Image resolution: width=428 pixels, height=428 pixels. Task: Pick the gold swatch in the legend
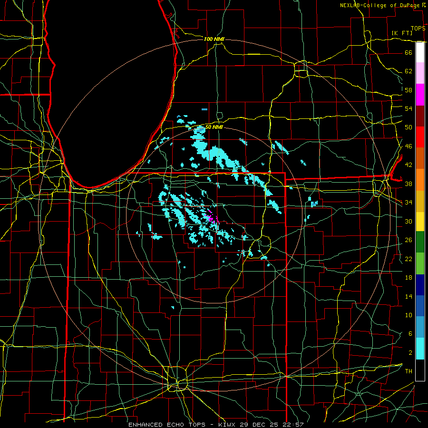tap(420, 201)
